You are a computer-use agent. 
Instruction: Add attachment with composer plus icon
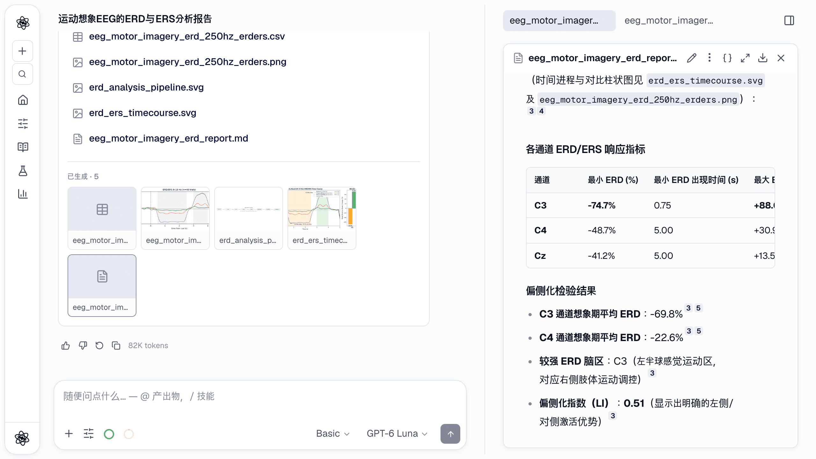[x=69, y=434]
